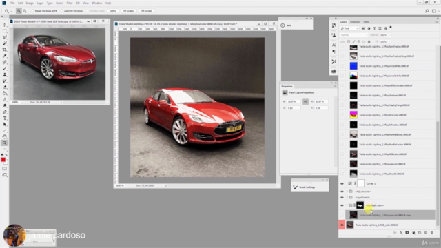This screenshot has height=248, width=441.
Task: Click the Car Body paint mask thumbnail
Action: [360, 205]
